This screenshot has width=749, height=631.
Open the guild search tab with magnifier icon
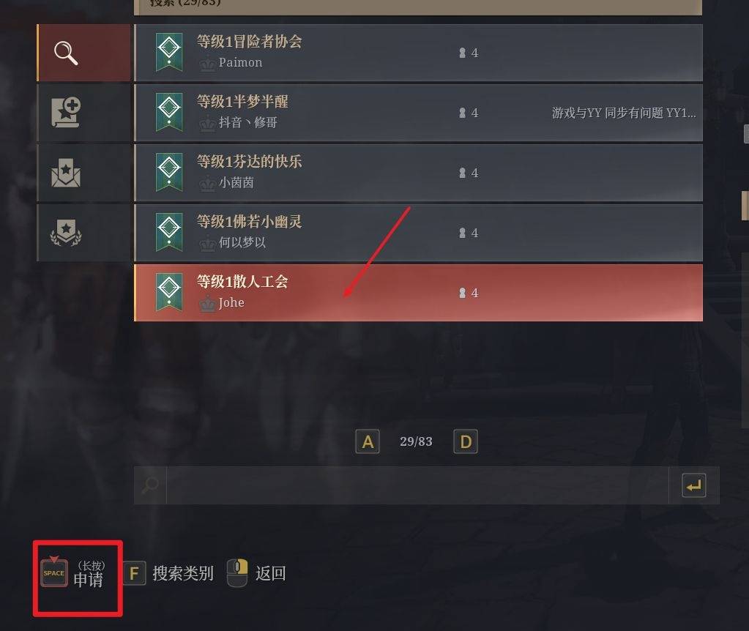click(83, 53)
